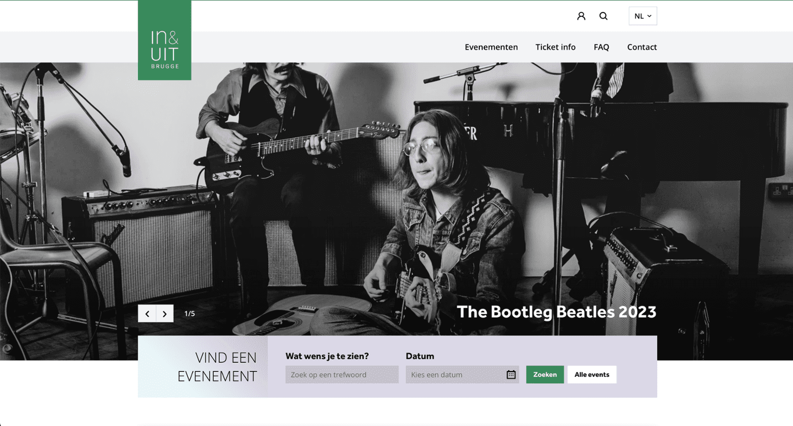This screenshot has height=426, width=793.
Task: Open the Ticket info menu item
Action: pos(555,47)
